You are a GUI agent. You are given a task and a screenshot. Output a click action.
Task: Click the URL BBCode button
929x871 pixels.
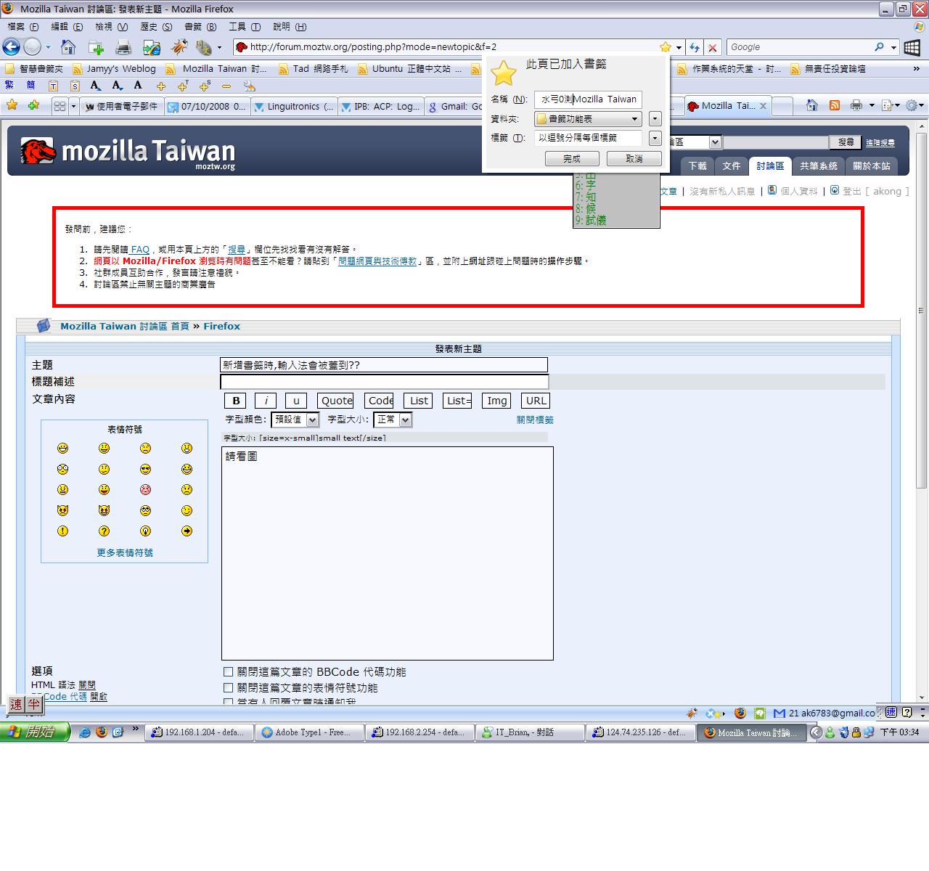click(536, 401)
